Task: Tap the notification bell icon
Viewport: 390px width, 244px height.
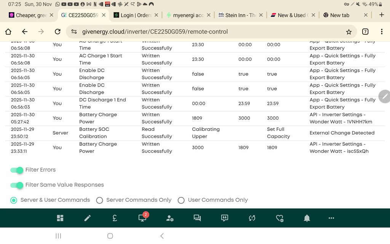Action: 307,218
